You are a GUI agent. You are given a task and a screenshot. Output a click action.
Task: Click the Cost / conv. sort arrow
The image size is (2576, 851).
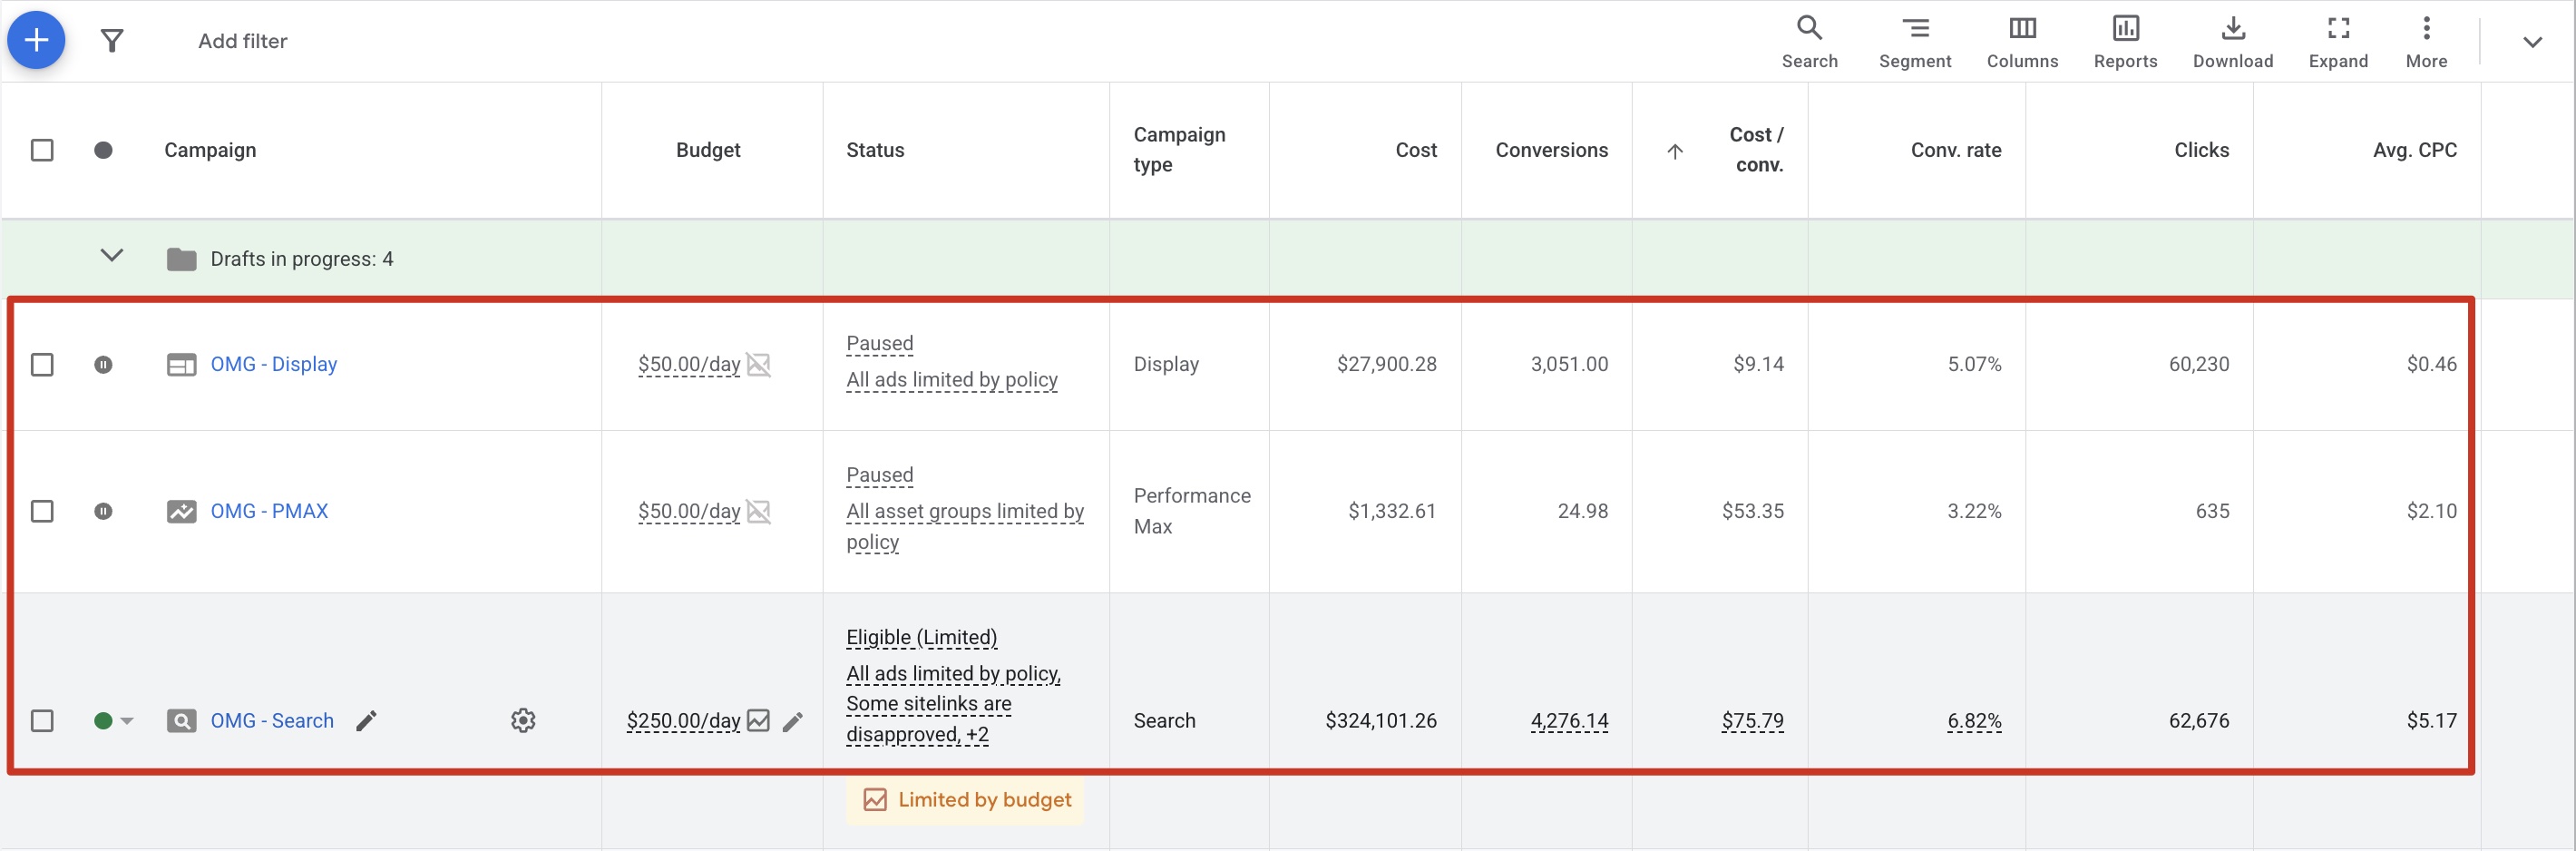point(1675,151)
